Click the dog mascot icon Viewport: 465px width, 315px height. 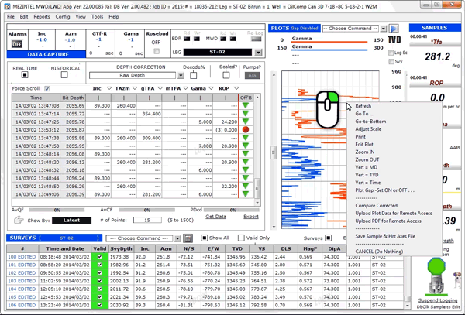pos(457,279)
